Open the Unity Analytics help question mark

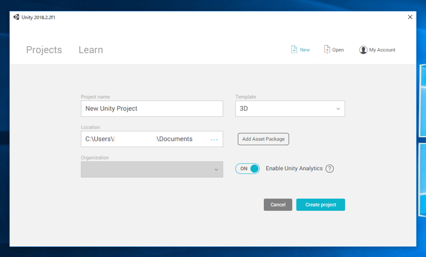tap(330, 168)
